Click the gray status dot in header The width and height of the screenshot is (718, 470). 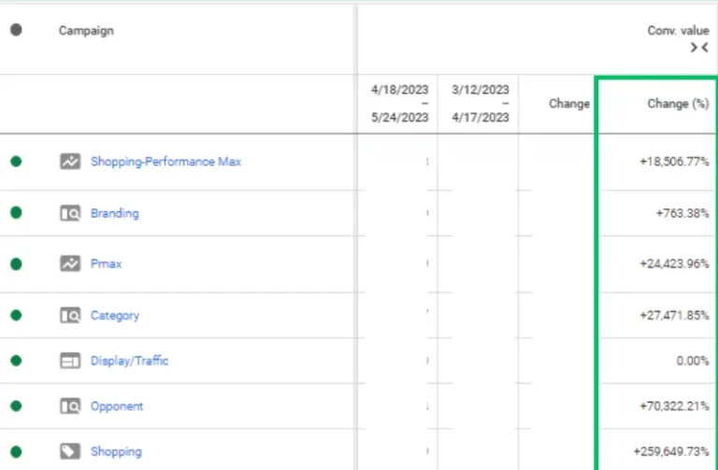16,30
